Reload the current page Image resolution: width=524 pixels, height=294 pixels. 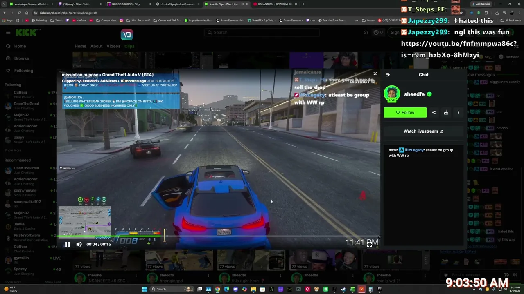(x=19, y=13)
